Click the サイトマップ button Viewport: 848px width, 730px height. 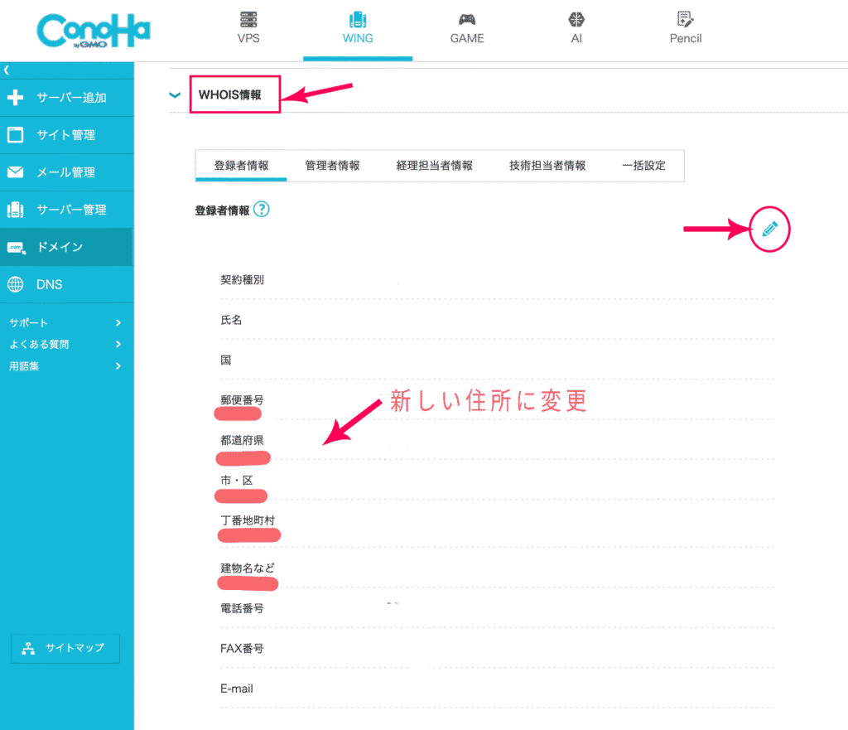[65, 649]
